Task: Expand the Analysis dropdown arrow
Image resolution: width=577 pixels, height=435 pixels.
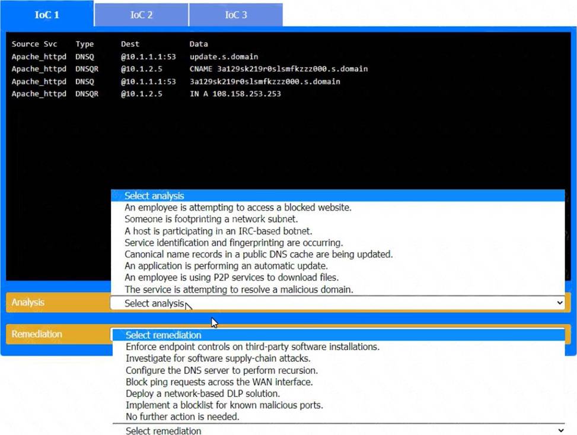Action: click(x=559, y=303)
